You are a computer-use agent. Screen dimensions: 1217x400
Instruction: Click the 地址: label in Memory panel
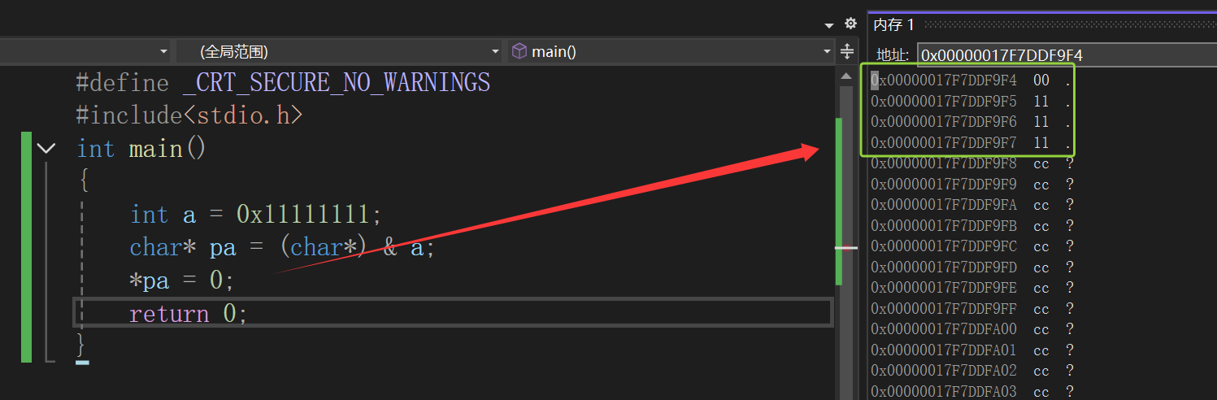tap(892, 55)
